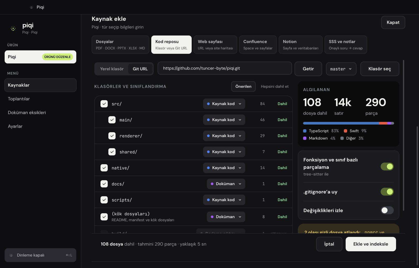Image resolution: width=419 pixels, height=268 pixels.
Task: Open src/ classification Kaynak kod dropdown
Action: (x=224, y=104)
